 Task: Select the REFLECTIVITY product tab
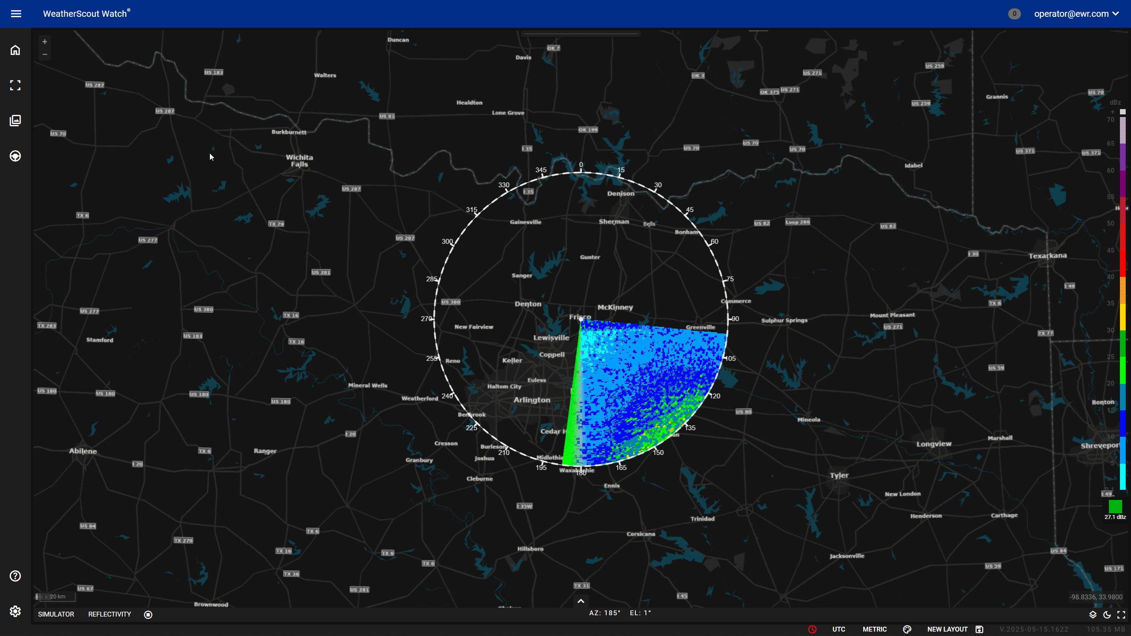tap(109, 614)
